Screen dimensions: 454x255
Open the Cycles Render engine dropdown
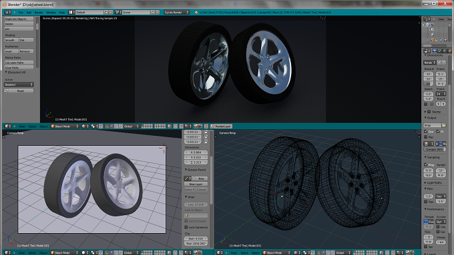pyautogui.click(x=177, y=13)
